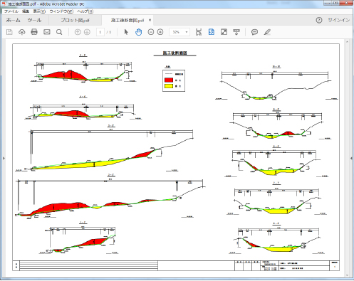This screenshot has width=354, height=281.
Task: Switch to the プロット図.pdf tab
Action: click(75, 20)
